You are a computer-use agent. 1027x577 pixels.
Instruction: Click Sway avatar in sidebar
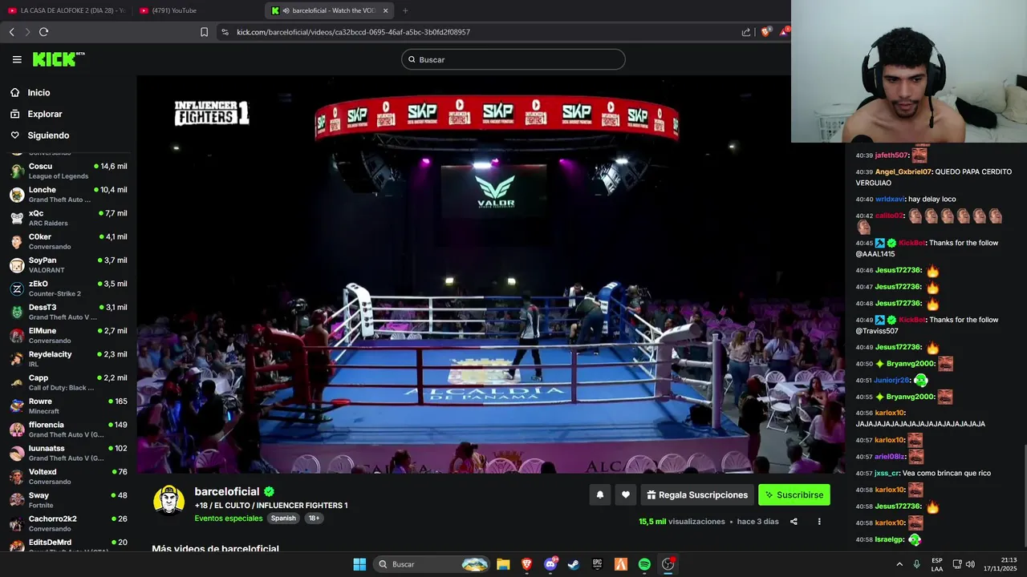[17, 500]
